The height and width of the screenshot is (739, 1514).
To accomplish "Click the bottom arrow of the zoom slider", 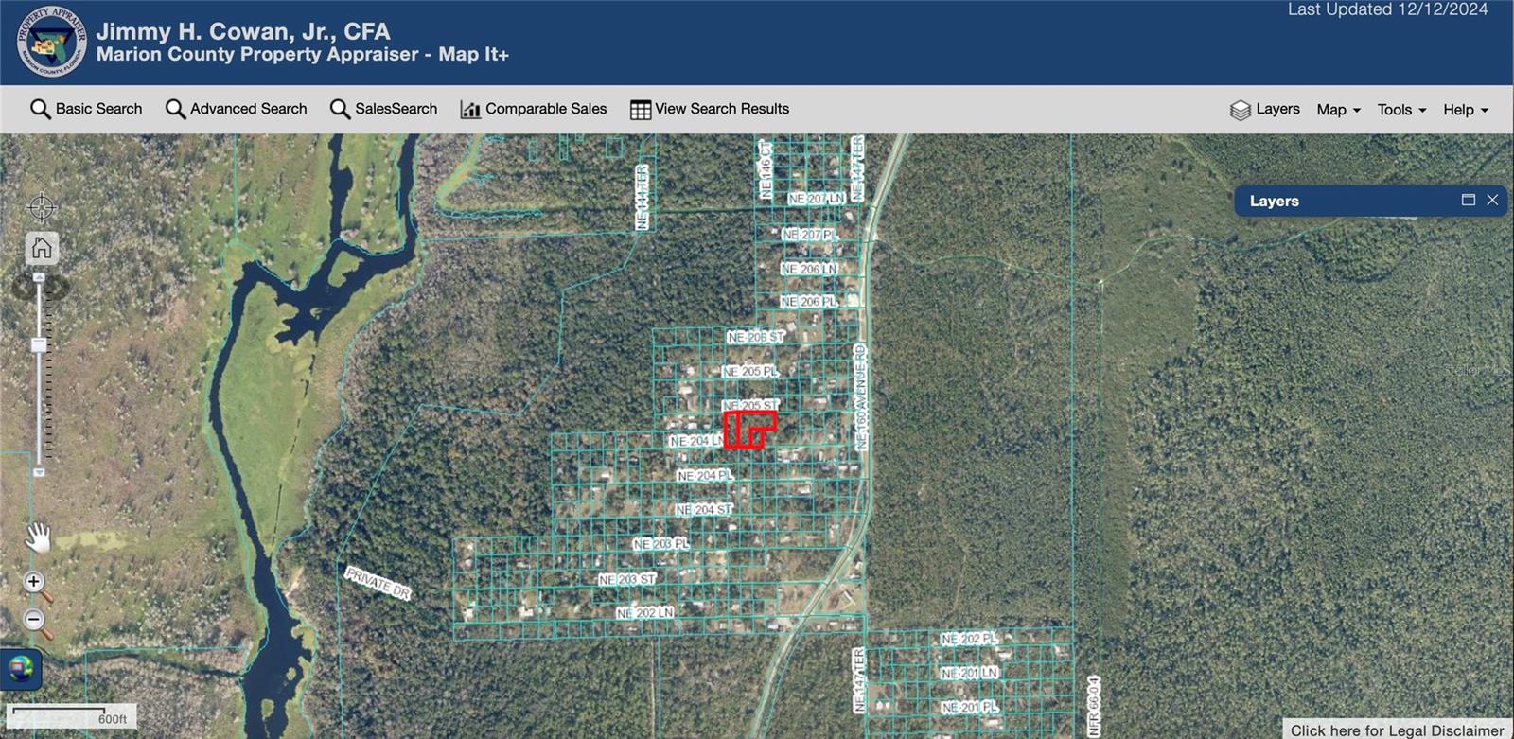I will [x=39, y=471].
